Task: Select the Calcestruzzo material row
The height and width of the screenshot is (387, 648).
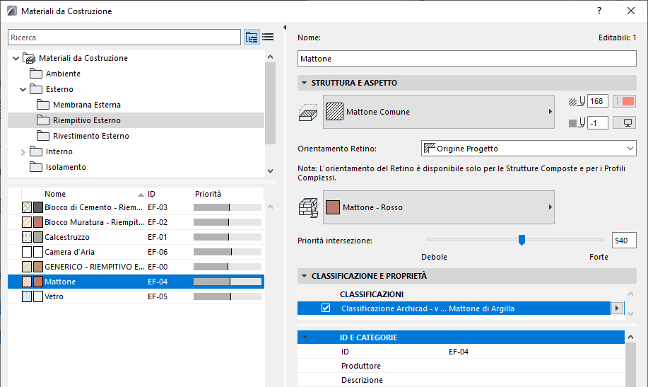Action: click(x=136, y=237)
